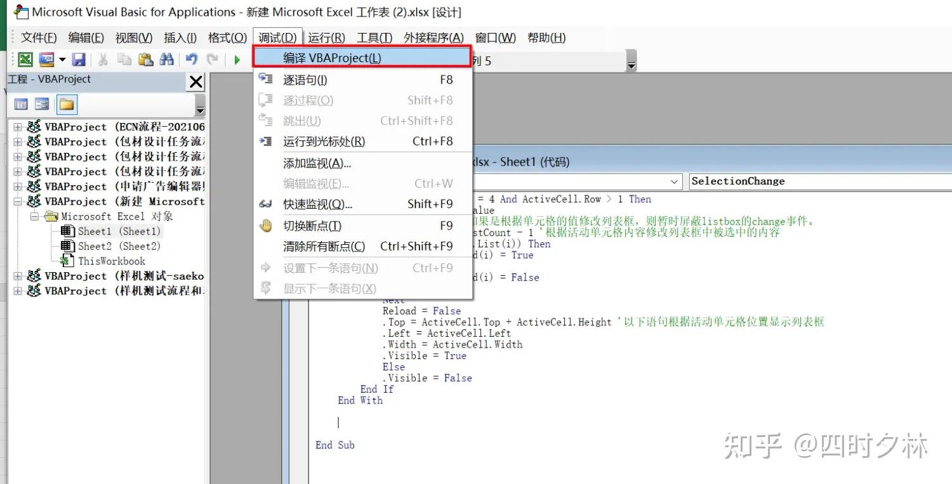Screen dimensions: 952x484
Task: Open the 帮助(H) menu
Action: pyautogui.click(x=546, y=38)
